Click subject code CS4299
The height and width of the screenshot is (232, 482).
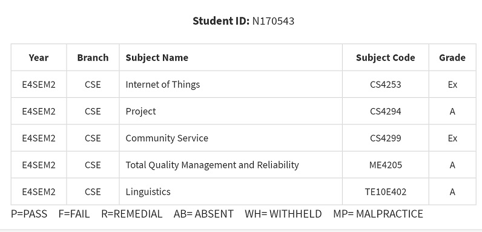pos(386,138)
